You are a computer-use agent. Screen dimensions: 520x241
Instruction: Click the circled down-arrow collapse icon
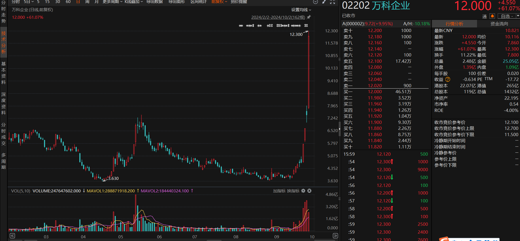point(315,2)
